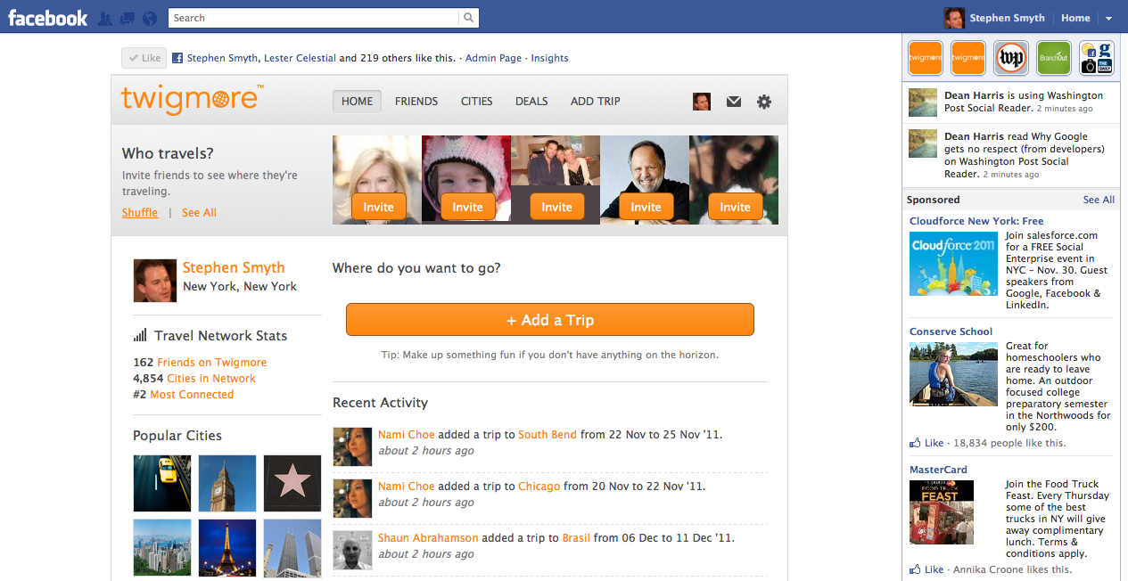Open MasterCard ad title
The image size is (1128, 581).
coord(938,470)
